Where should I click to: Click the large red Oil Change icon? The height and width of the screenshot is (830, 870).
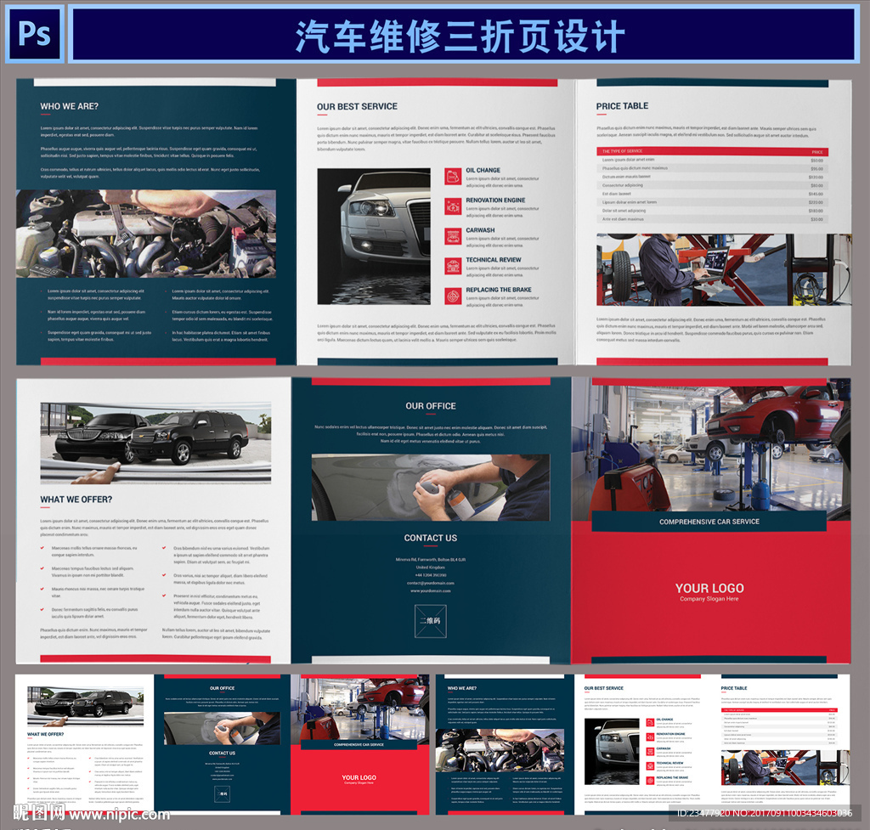453,177
